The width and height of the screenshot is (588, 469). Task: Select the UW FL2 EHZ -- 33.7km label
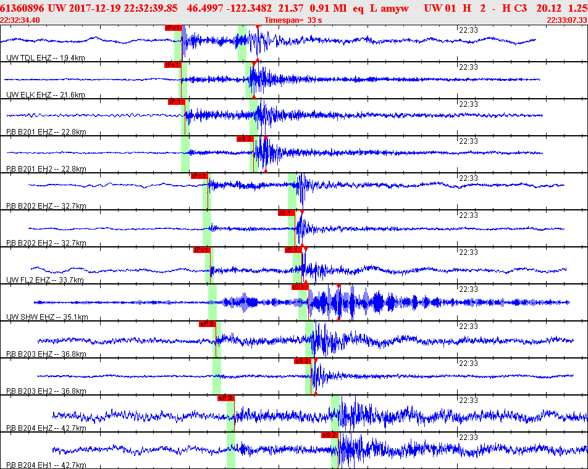[x=45, y=280]
